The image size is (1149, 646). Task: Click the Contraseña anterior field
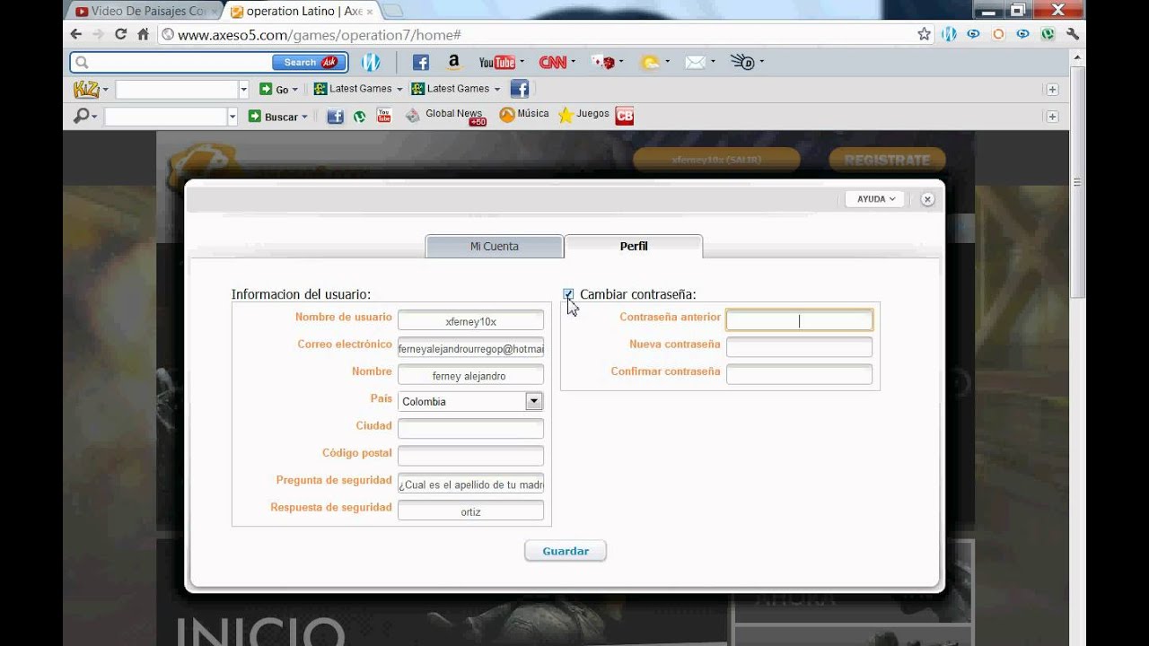(x=799, y=320)
